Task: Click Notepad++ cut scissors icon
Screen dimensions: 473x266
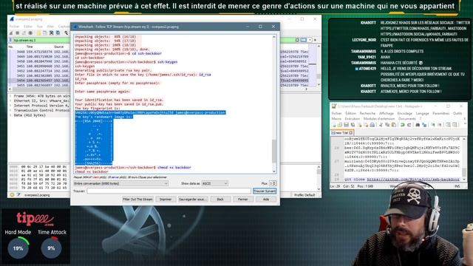Action: (381, 125)
